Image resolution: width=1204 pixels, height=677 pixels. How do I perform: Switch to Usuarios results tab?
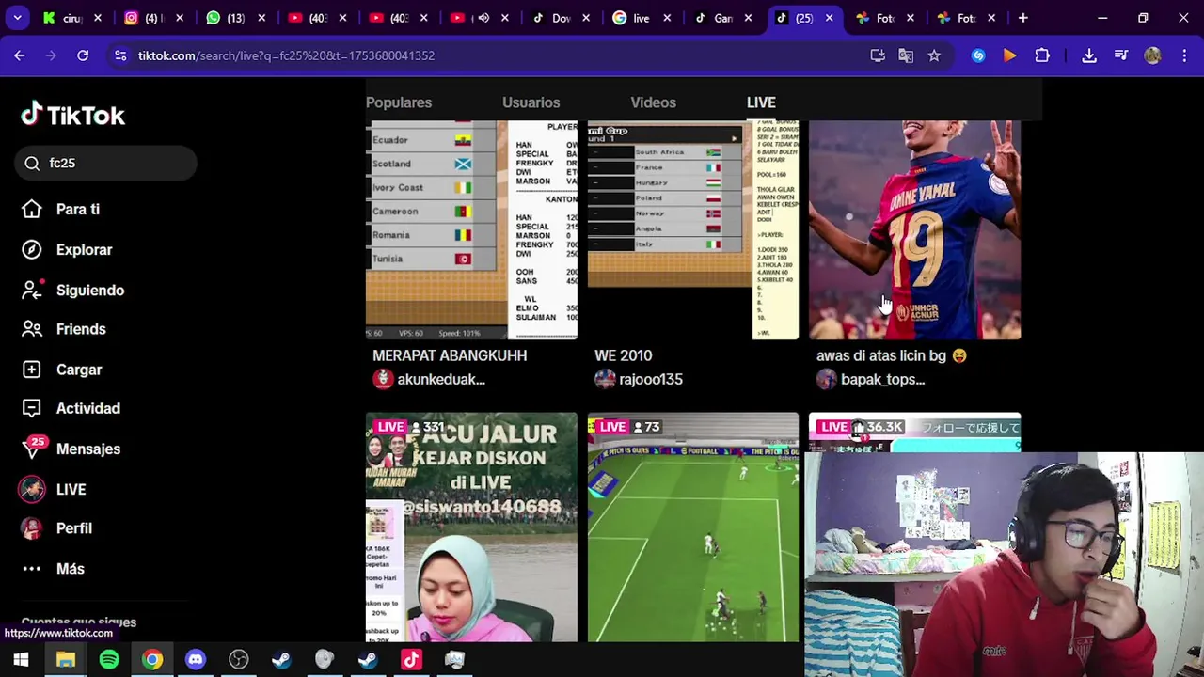[531, 102]
